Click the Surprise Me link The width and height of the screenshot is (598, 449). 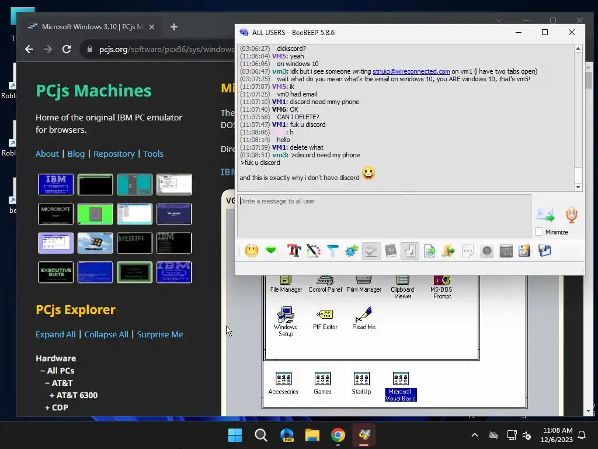pyautogui.click(x=160, y=334)
